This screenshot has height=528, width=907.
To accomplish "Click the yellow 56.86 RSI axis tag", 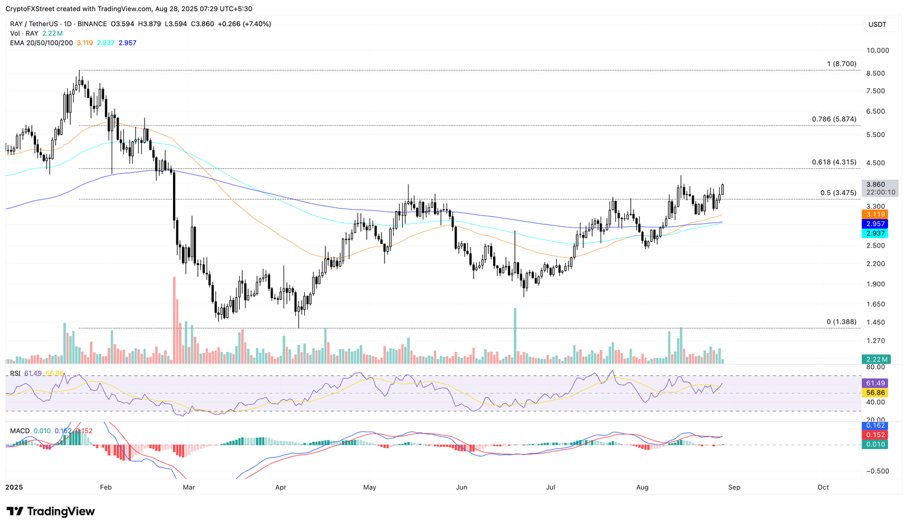I will 875,393.
